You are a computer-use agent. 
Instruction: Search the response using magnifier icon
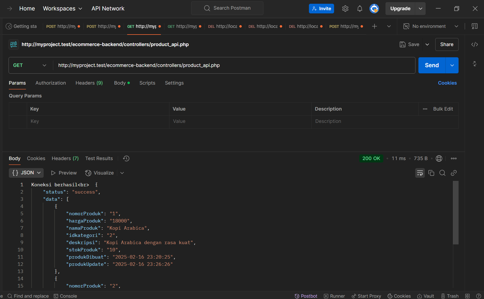[x=442, y=173]
